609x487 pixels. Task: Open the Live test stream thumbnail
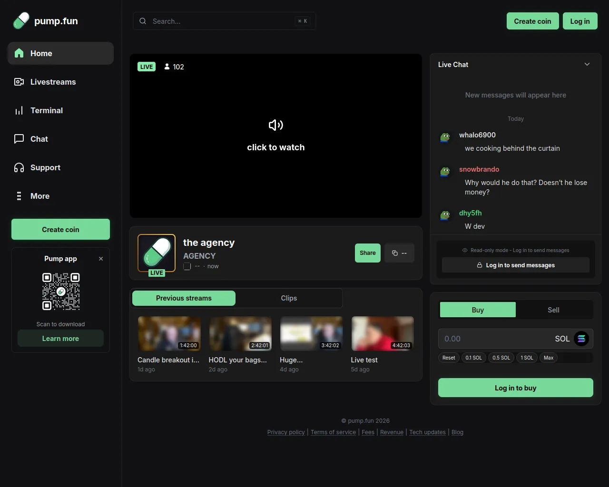(383, 334)
